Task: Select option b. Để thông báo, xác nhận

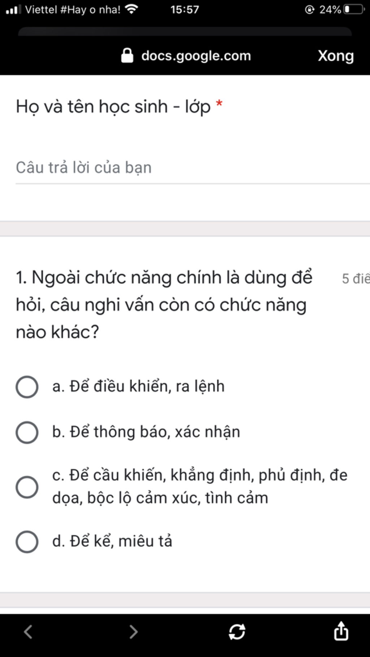Action: coord(27,432)
